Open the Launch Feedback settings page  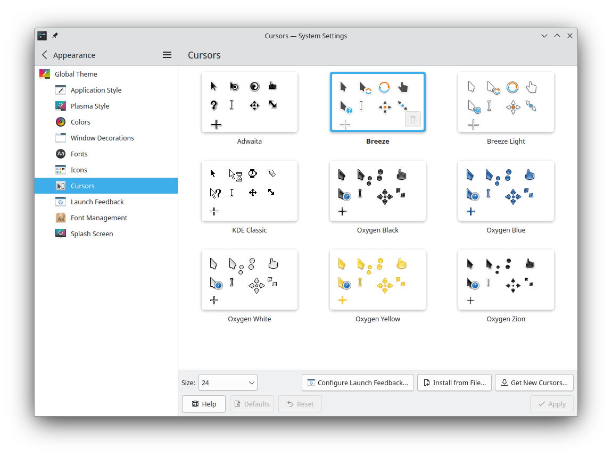click(97, 202)
